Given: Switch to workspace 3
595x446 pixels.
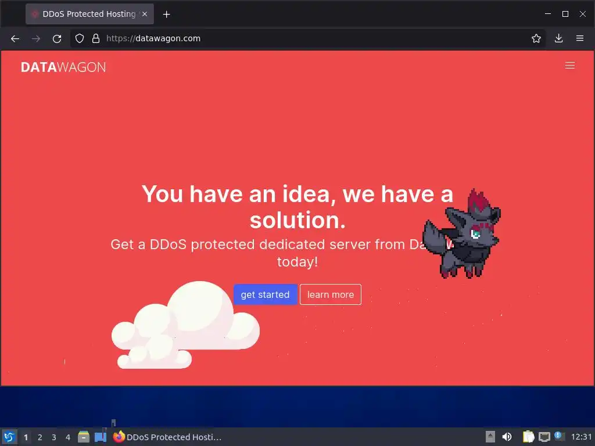Looking at the screenshot, I should click(54, 437).
